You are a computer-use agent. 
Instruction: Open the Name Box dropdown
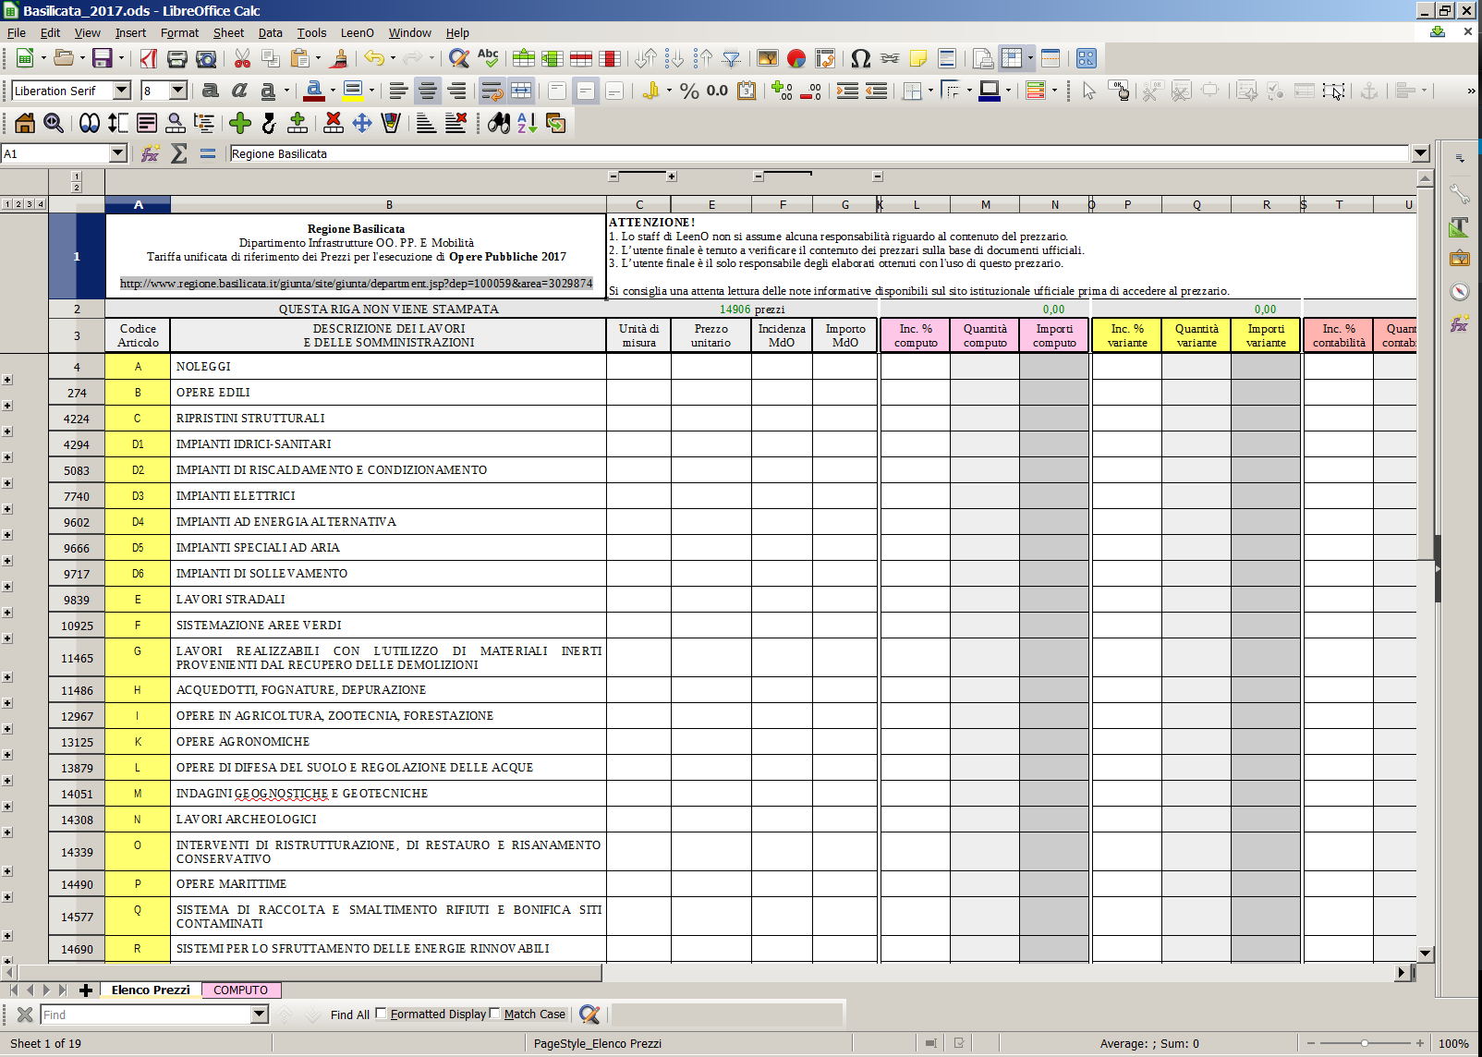[117, 153]
